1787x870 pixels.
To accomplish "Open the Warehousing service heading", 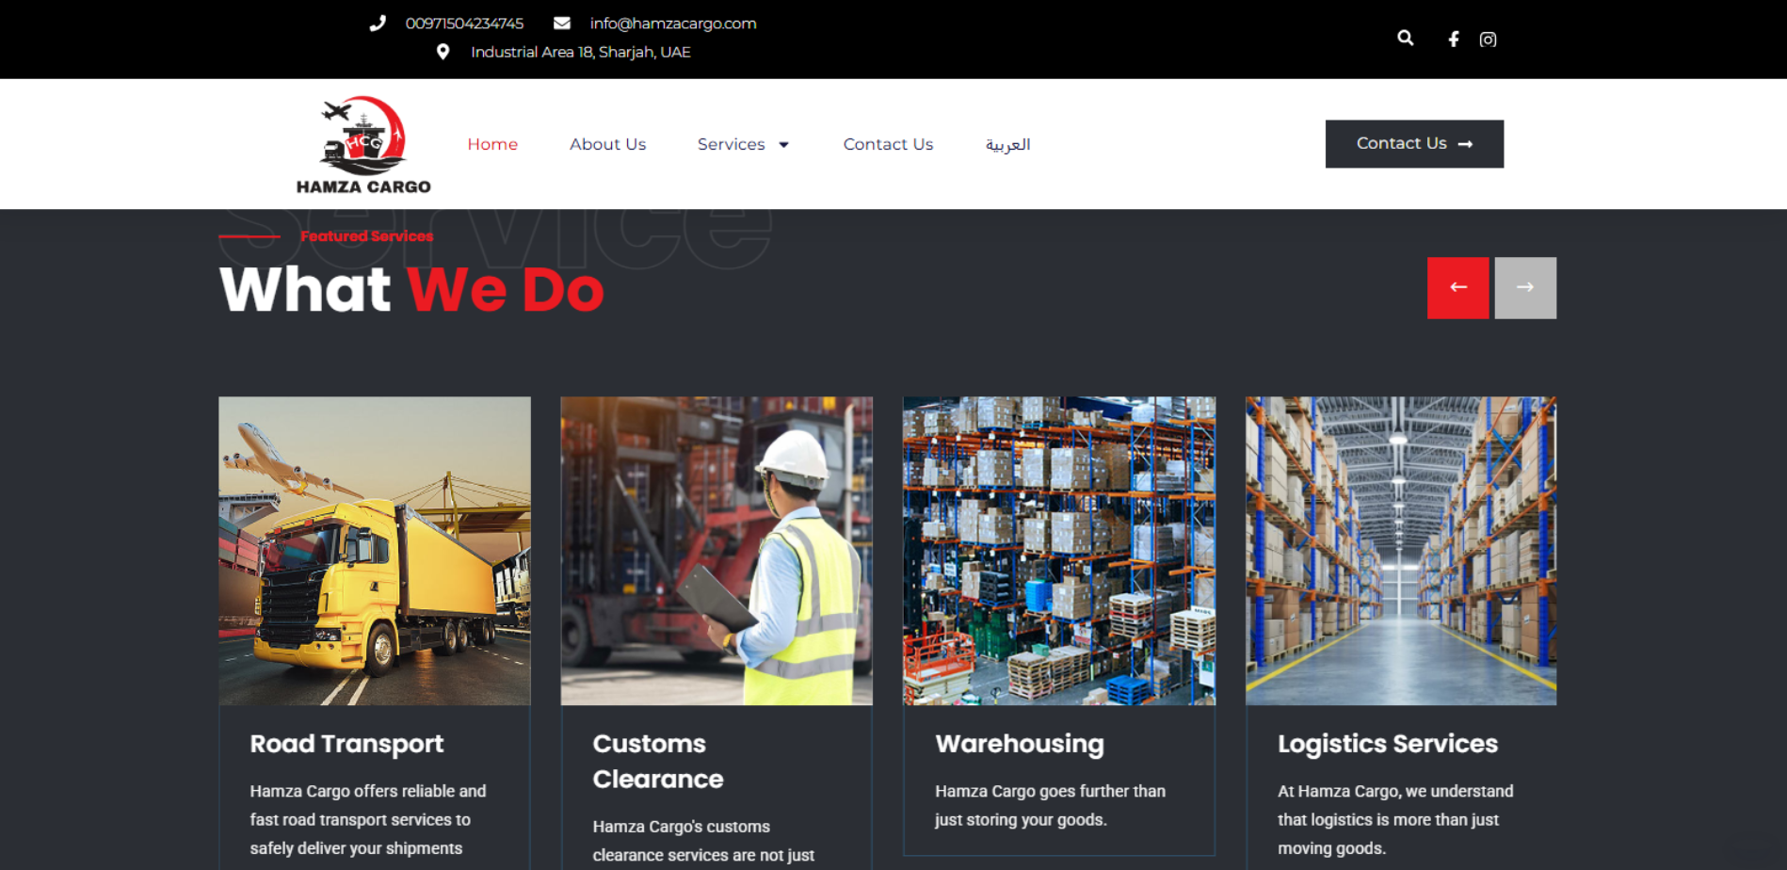I will [x=1019, y=744].
